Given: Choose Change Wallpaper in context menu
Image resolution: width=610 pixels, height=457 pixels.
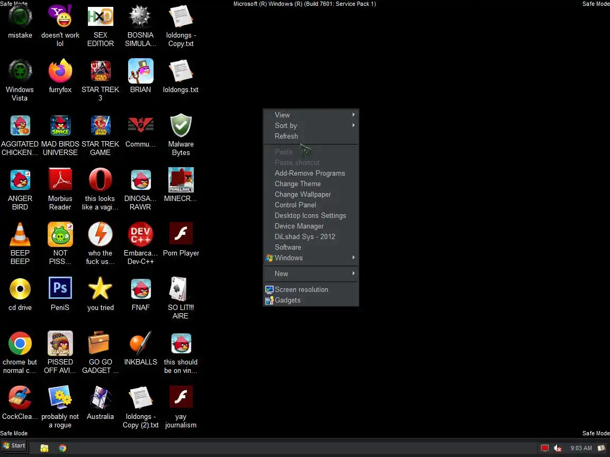Looking at the screenshot, I should (x=310, y=194).
